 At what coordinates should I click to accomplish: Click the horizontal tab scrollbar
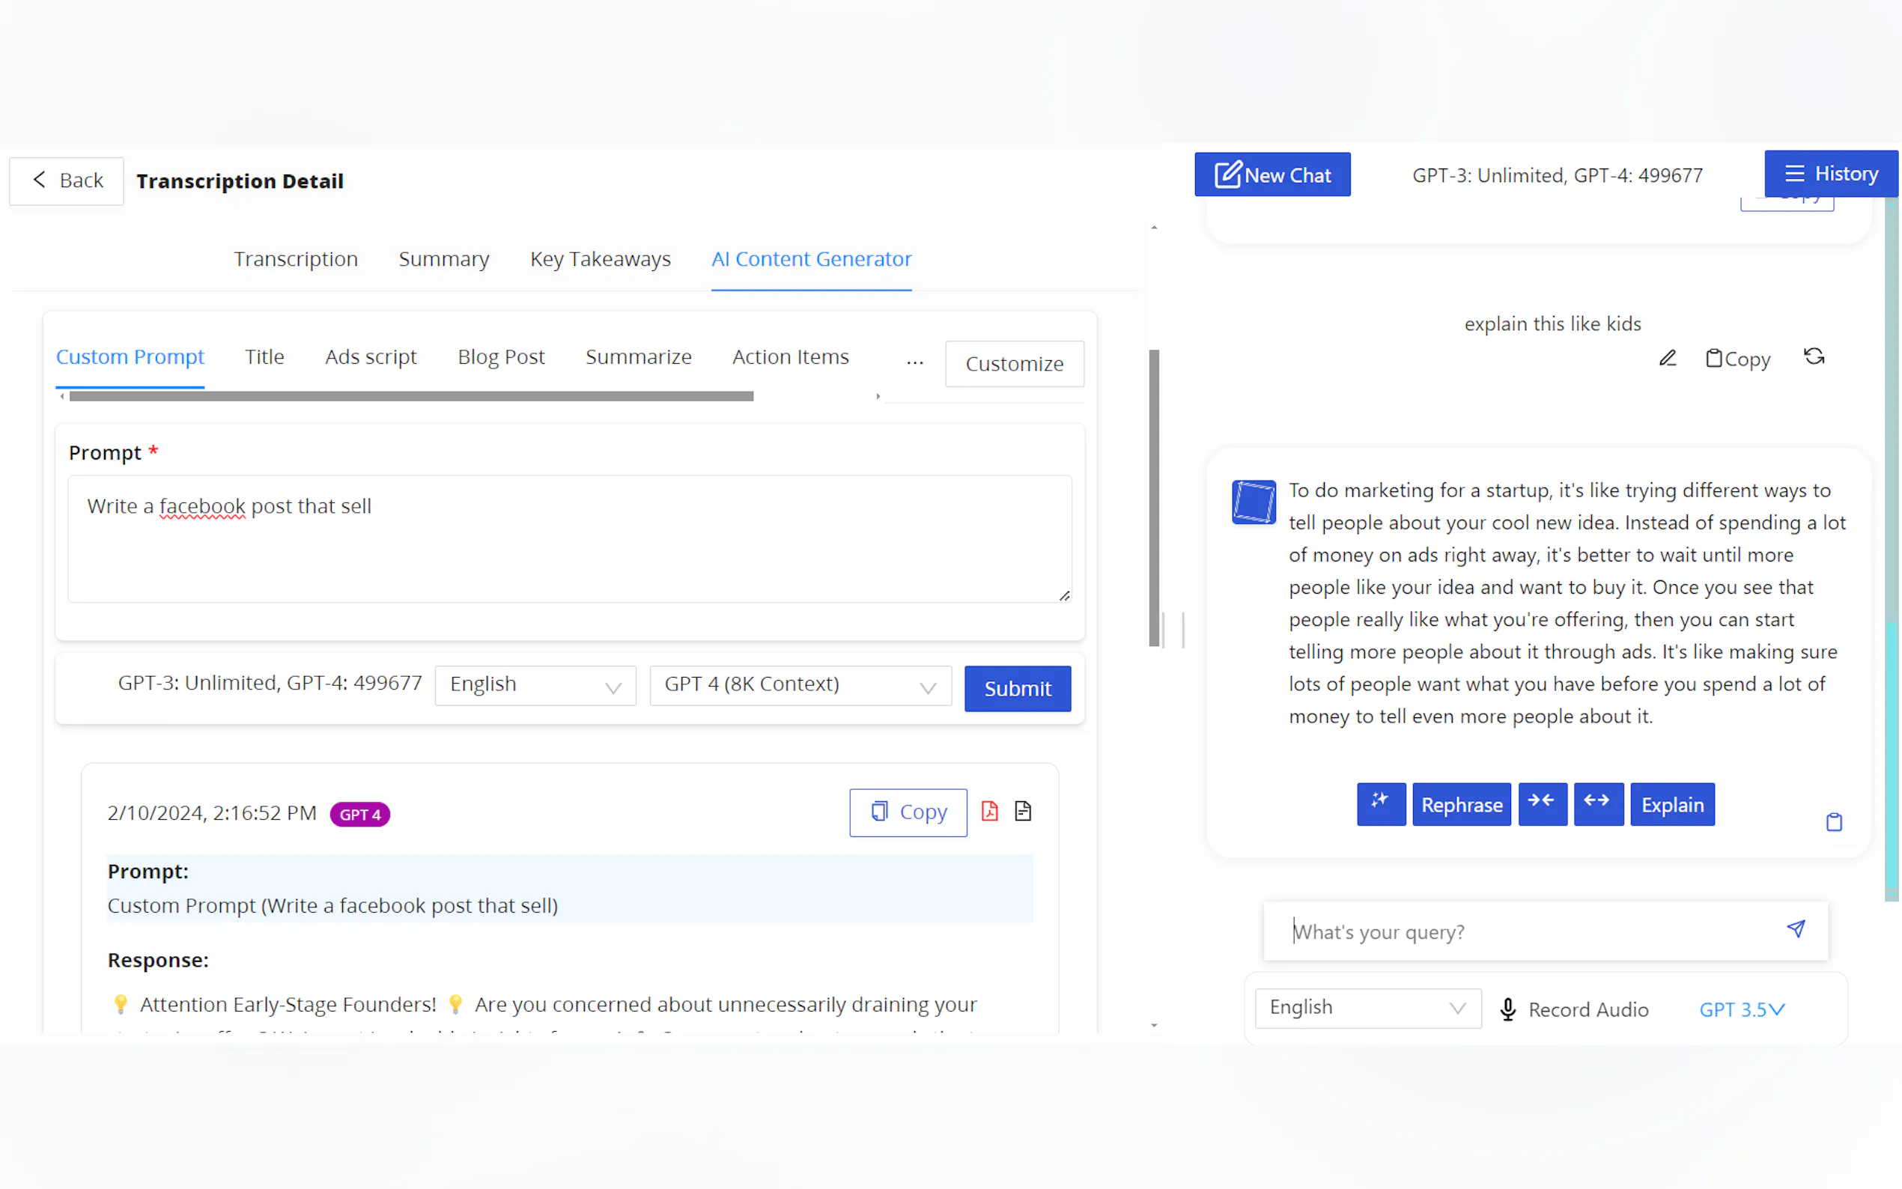[x=411, y=396]
